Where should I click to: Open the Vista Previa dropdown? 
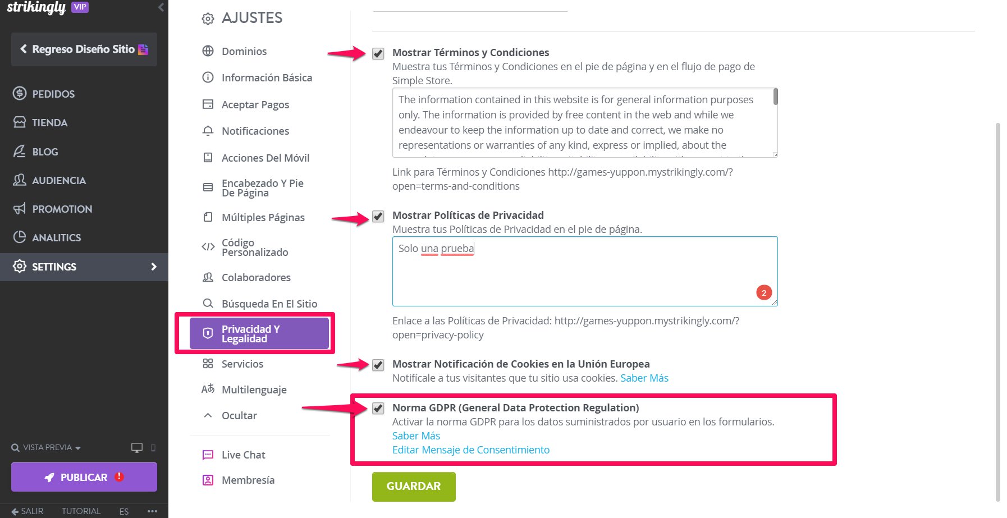pyautogui.click(x=46, y=447)
